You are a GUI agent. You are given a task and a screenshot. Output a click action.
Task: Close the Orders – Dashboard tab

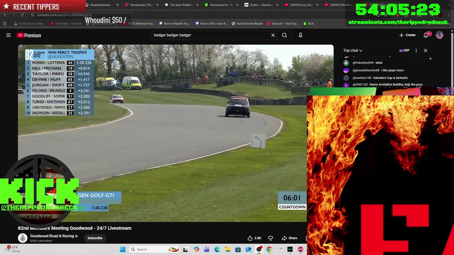[x=277, y=5]
